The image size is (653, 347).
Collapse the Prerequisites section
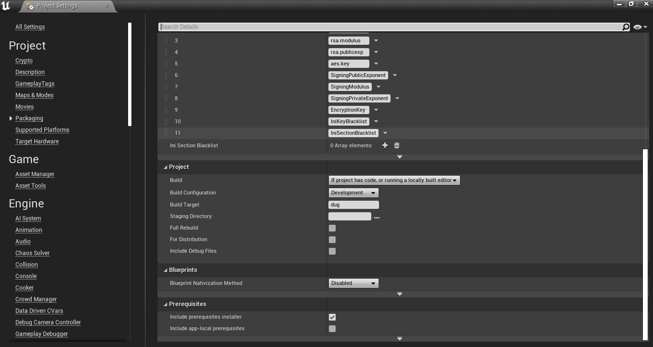(165, 304)
